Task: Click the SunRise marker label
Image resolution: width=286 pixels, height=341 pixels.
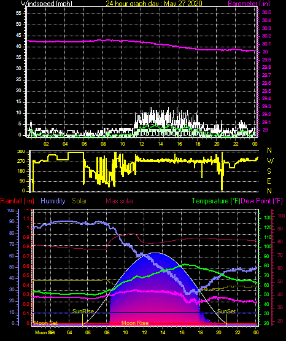Action: 83,312
